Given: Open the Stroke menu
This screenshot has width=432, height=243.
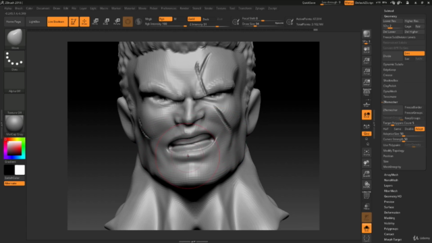Looking at the screenshot, I should coord(209,8).
